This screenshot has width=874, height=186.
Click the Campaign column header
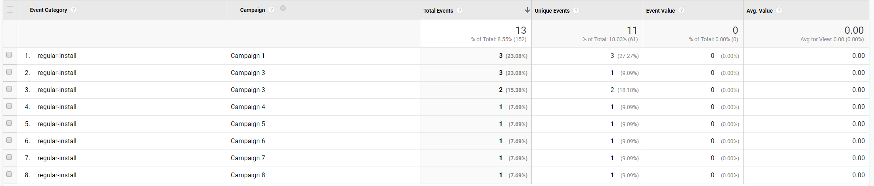click(253, 10)
